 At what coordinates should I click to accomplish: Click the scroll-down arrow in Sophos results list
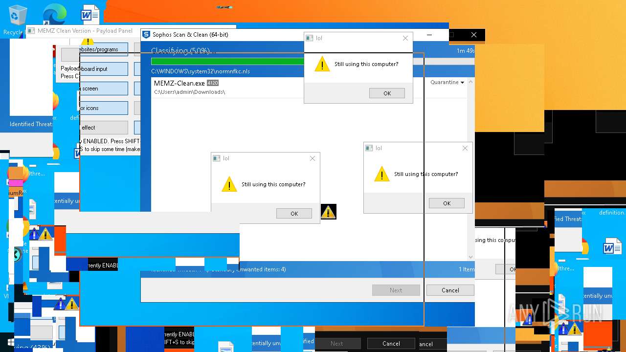tap(470, 257)
